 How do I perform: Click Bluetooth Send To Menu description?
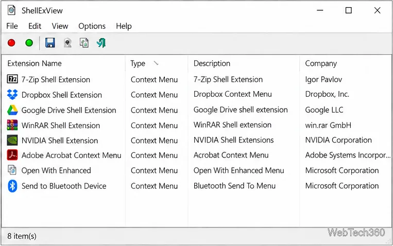coord(234,186)
